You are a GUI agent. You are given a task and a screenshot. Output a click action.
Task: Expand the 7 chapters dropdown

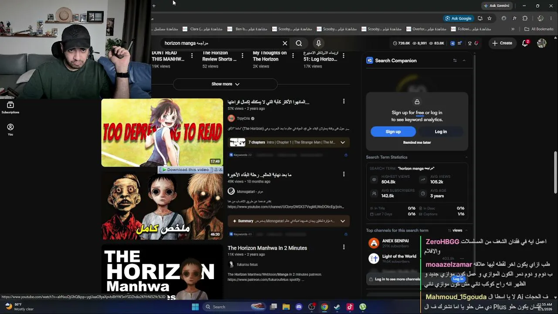tap(343, 142)
